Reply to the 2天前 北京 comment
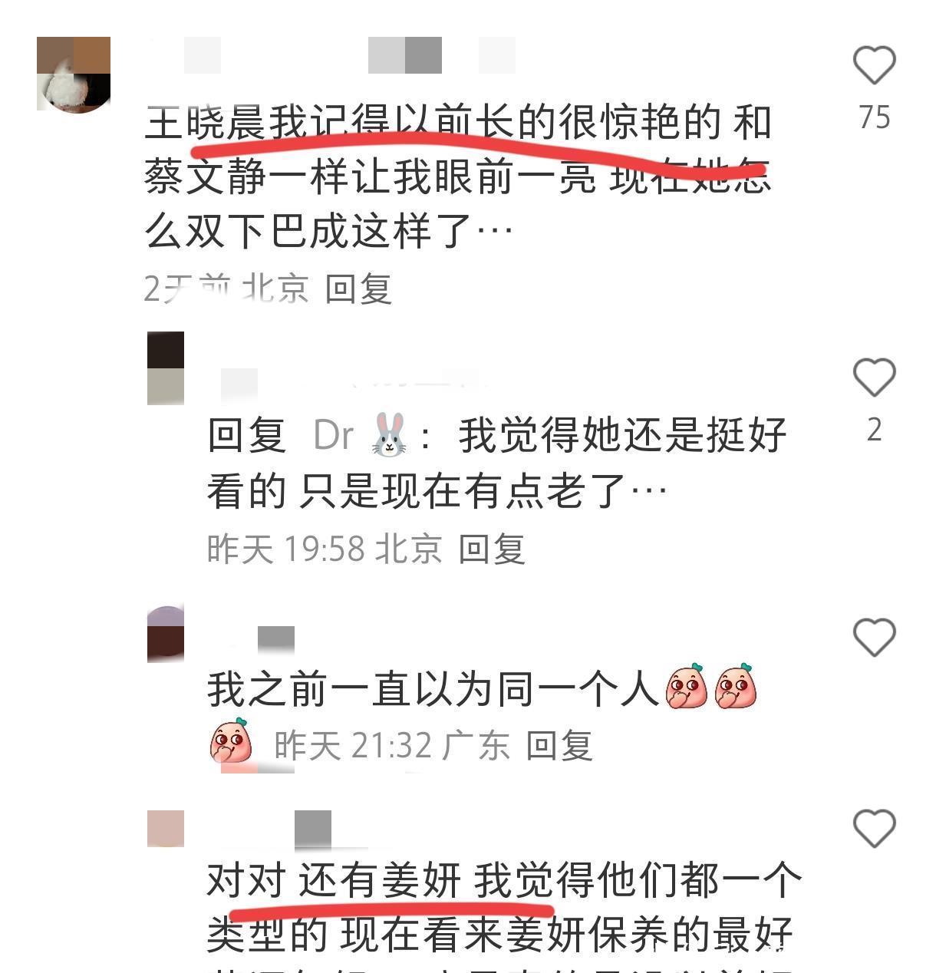The height and width of the screenshot is (973, 936). click(x=358, y=289)
